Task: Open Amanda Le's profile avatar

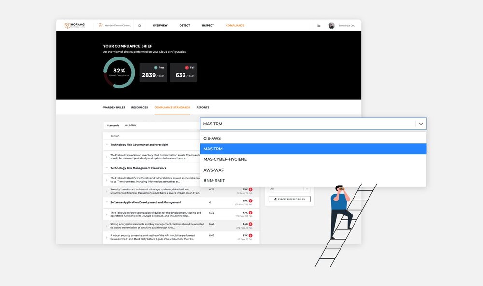Action: (x=331, y=25)
